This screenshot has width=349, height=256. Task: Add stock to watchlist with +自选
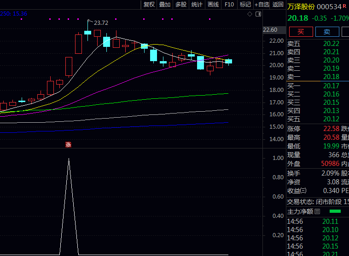(x=262, y=5)
